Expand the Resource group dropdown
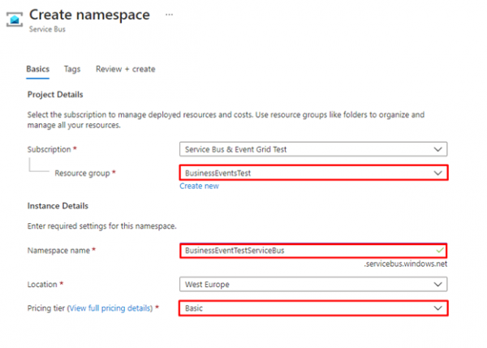 [x=313, y=173]
